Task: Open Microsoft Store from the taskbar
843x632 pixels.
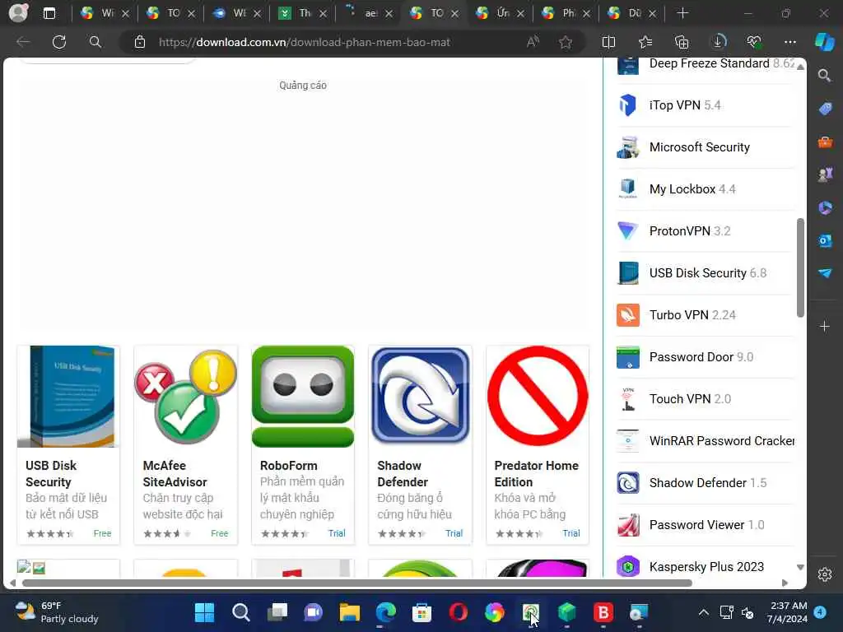Action: [x=422, y=612]
